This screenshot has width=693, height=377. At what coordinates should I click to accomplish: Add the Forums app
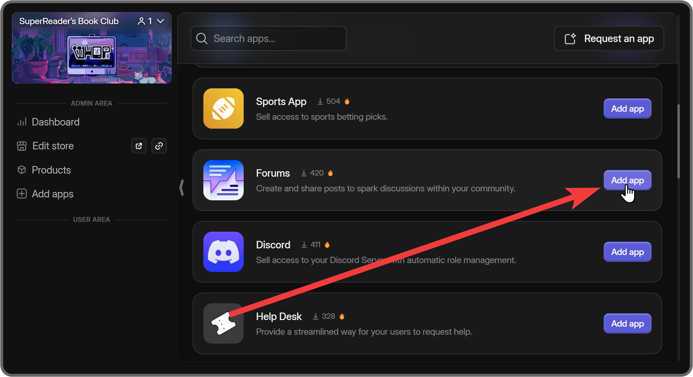(x=627, y=181)
